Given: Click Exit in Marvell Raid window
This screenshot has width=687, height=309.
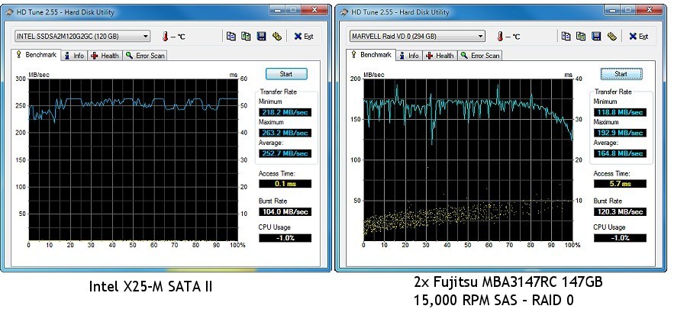Looking at the screenshot, I should (638, 37).
